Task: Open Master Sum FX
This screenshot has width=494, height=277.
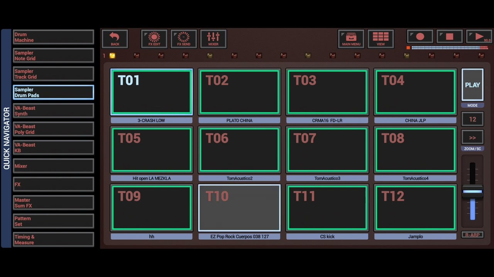Action: [53, 203]
